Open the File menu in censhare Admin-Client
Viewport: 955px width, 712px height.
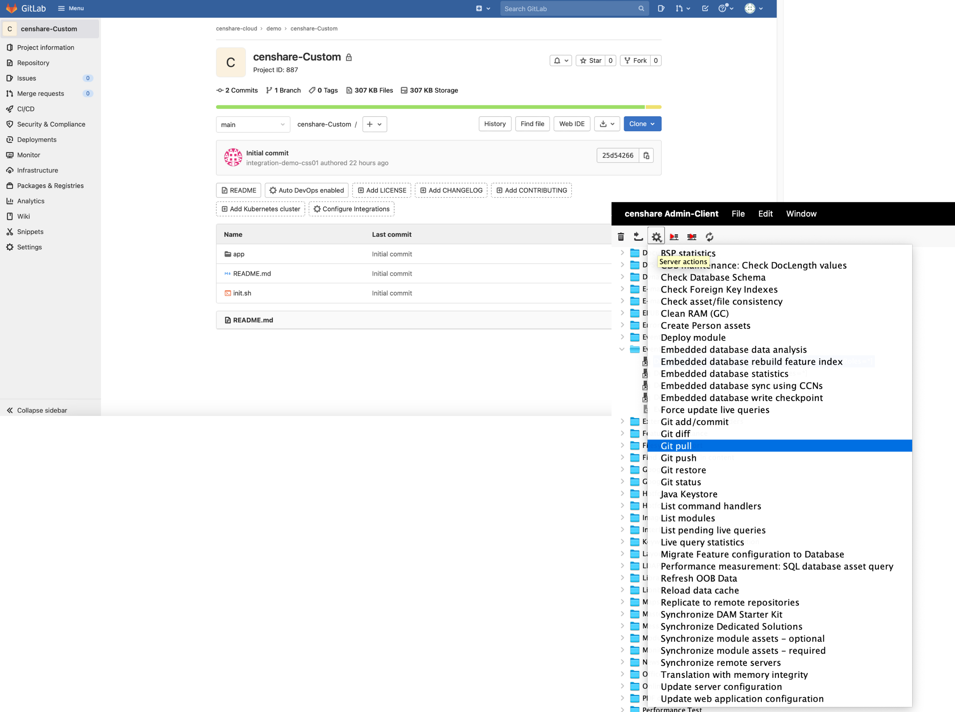click(x=738, y=213)
